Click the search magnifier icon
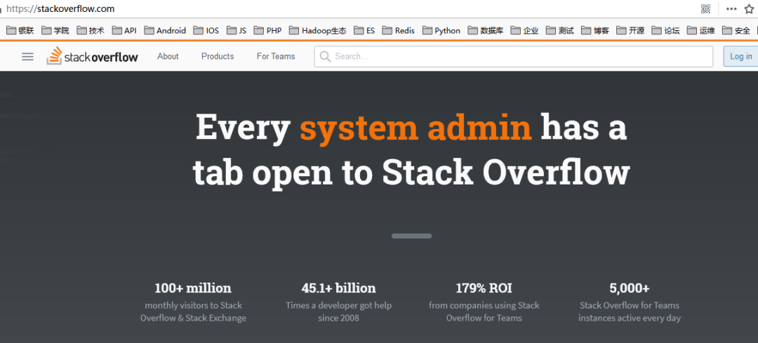 326,57
